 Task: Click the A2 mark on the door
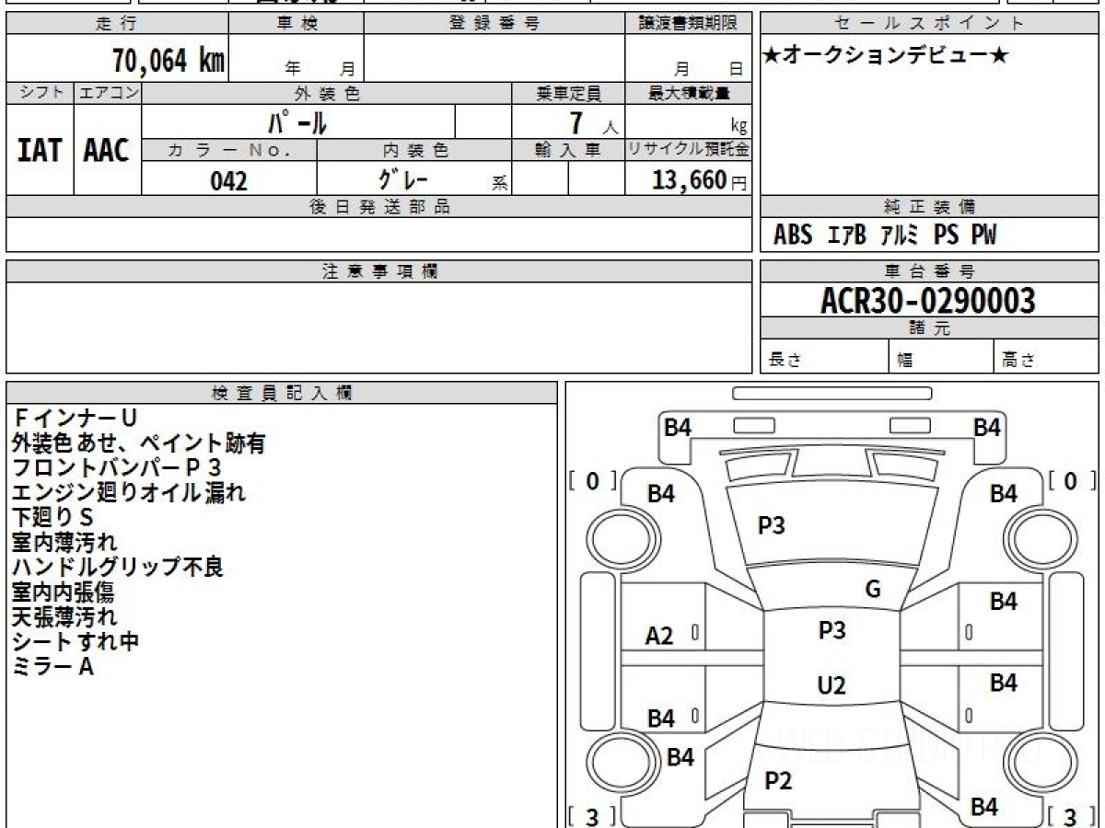(659, 635)
